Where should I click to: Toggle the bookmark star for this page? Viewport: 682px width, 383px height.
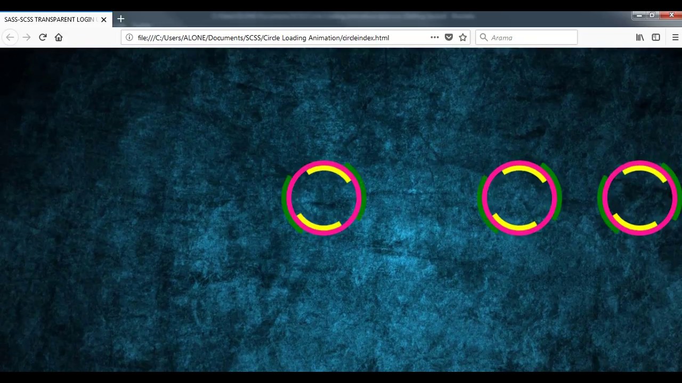click(x=462, y=37)
